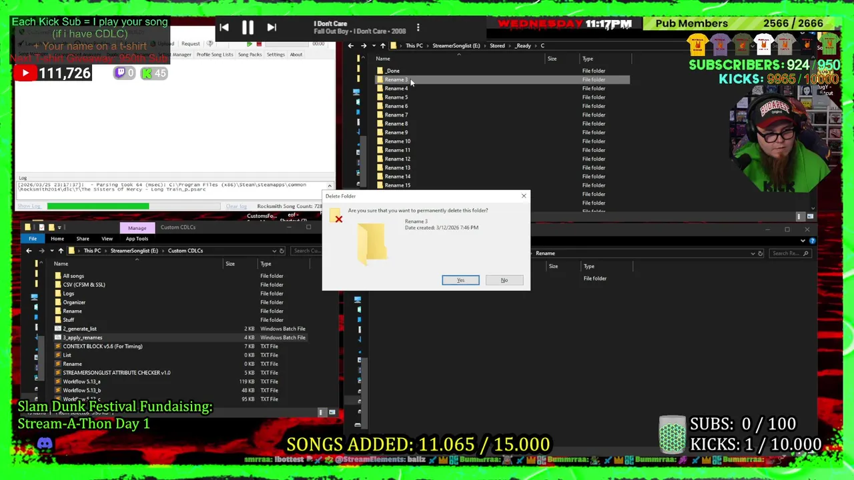Switch Custom CDLCs explorer to large icons view
Viewport: 854px width, 480px height.
[332, 413]
